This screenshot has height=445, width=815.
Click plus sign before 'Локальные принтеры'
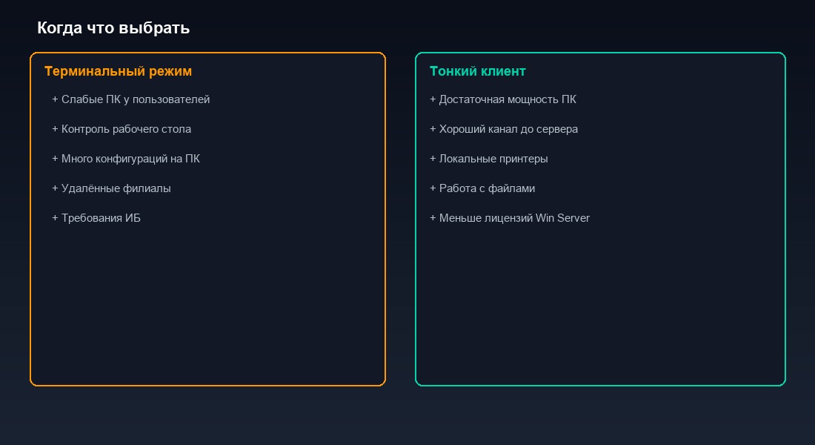click(433, 159)
